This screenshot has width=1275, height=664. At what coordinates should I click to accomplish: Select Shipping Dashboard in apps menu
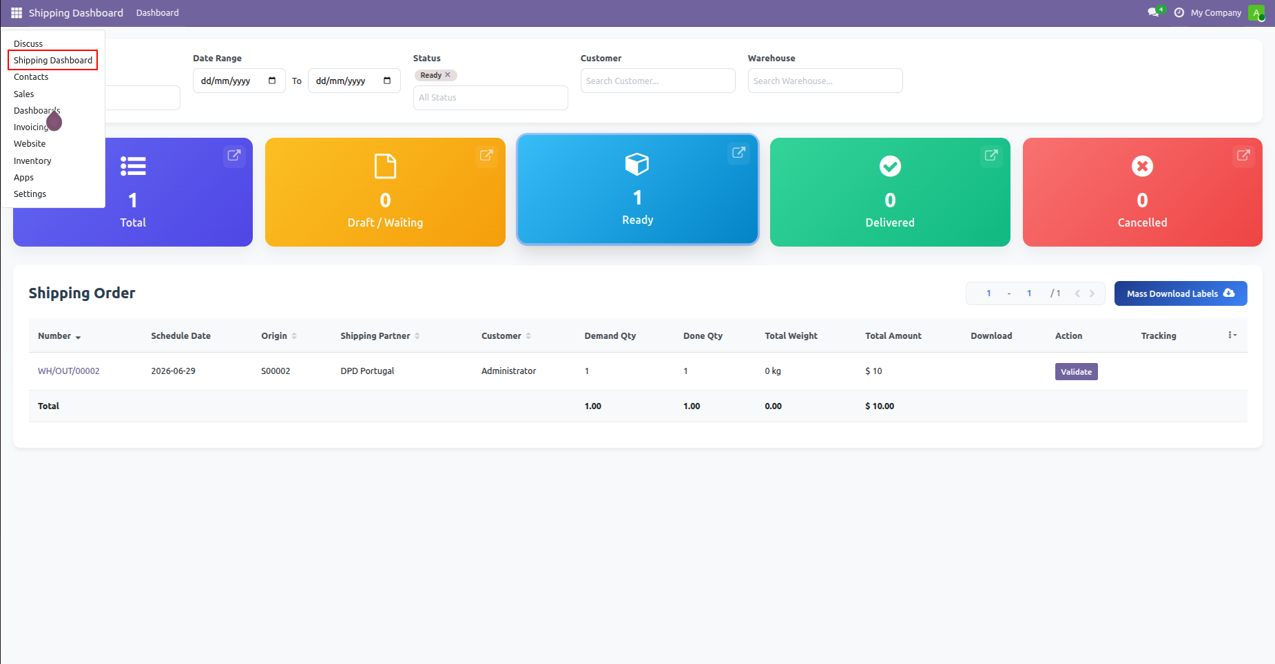pyautogui.click(x=52, y=60)
